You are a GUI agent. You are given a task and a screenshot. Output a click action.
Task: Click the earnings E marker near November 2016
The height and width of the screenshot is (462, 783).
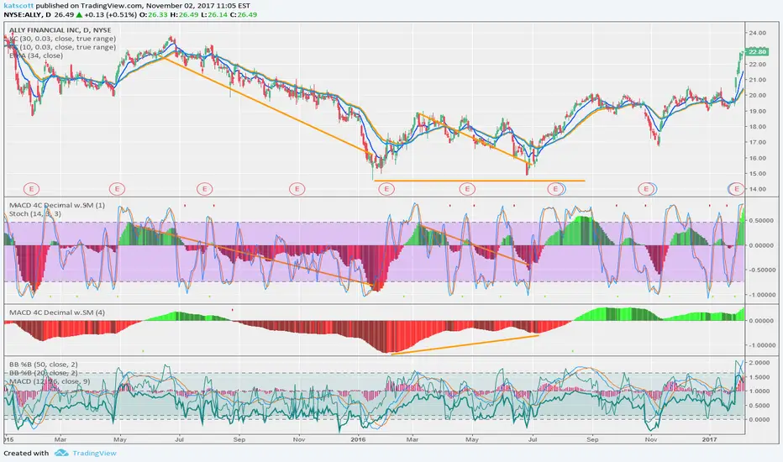[x=646, y=189]
